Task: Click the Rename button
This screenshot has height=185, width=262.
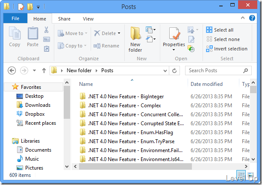Action: pos(106,46)
